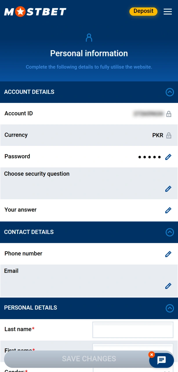
Task: Click the pencil icon beside Phone number
Action: point(168,254)
